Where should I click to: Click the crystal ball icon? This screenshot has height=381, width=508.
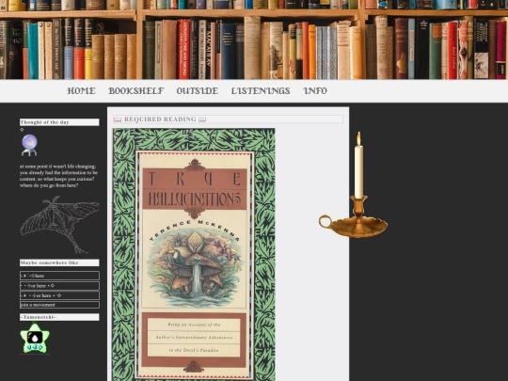click(x=29, y=145)
